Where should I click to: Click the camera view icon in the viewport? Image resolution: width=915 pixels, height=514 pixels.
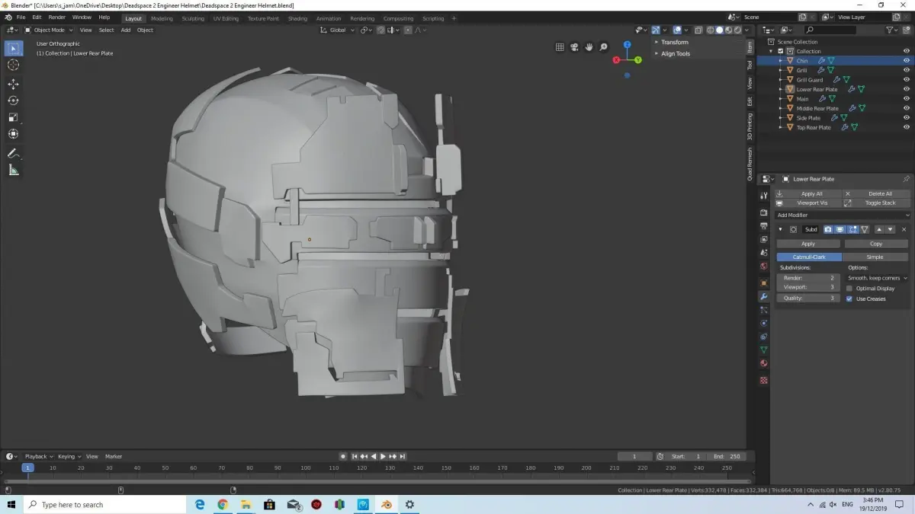[x=574, y=47]
